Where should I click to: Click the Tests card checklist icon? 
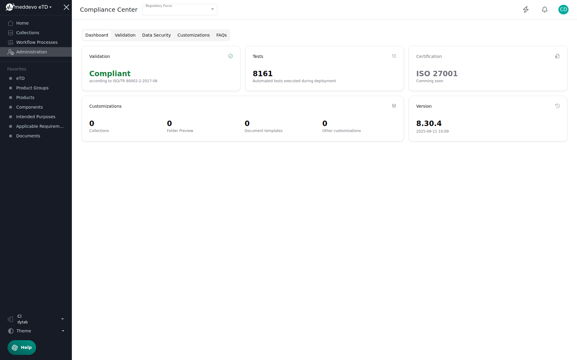pyautogui.click(x=394, y=56)
